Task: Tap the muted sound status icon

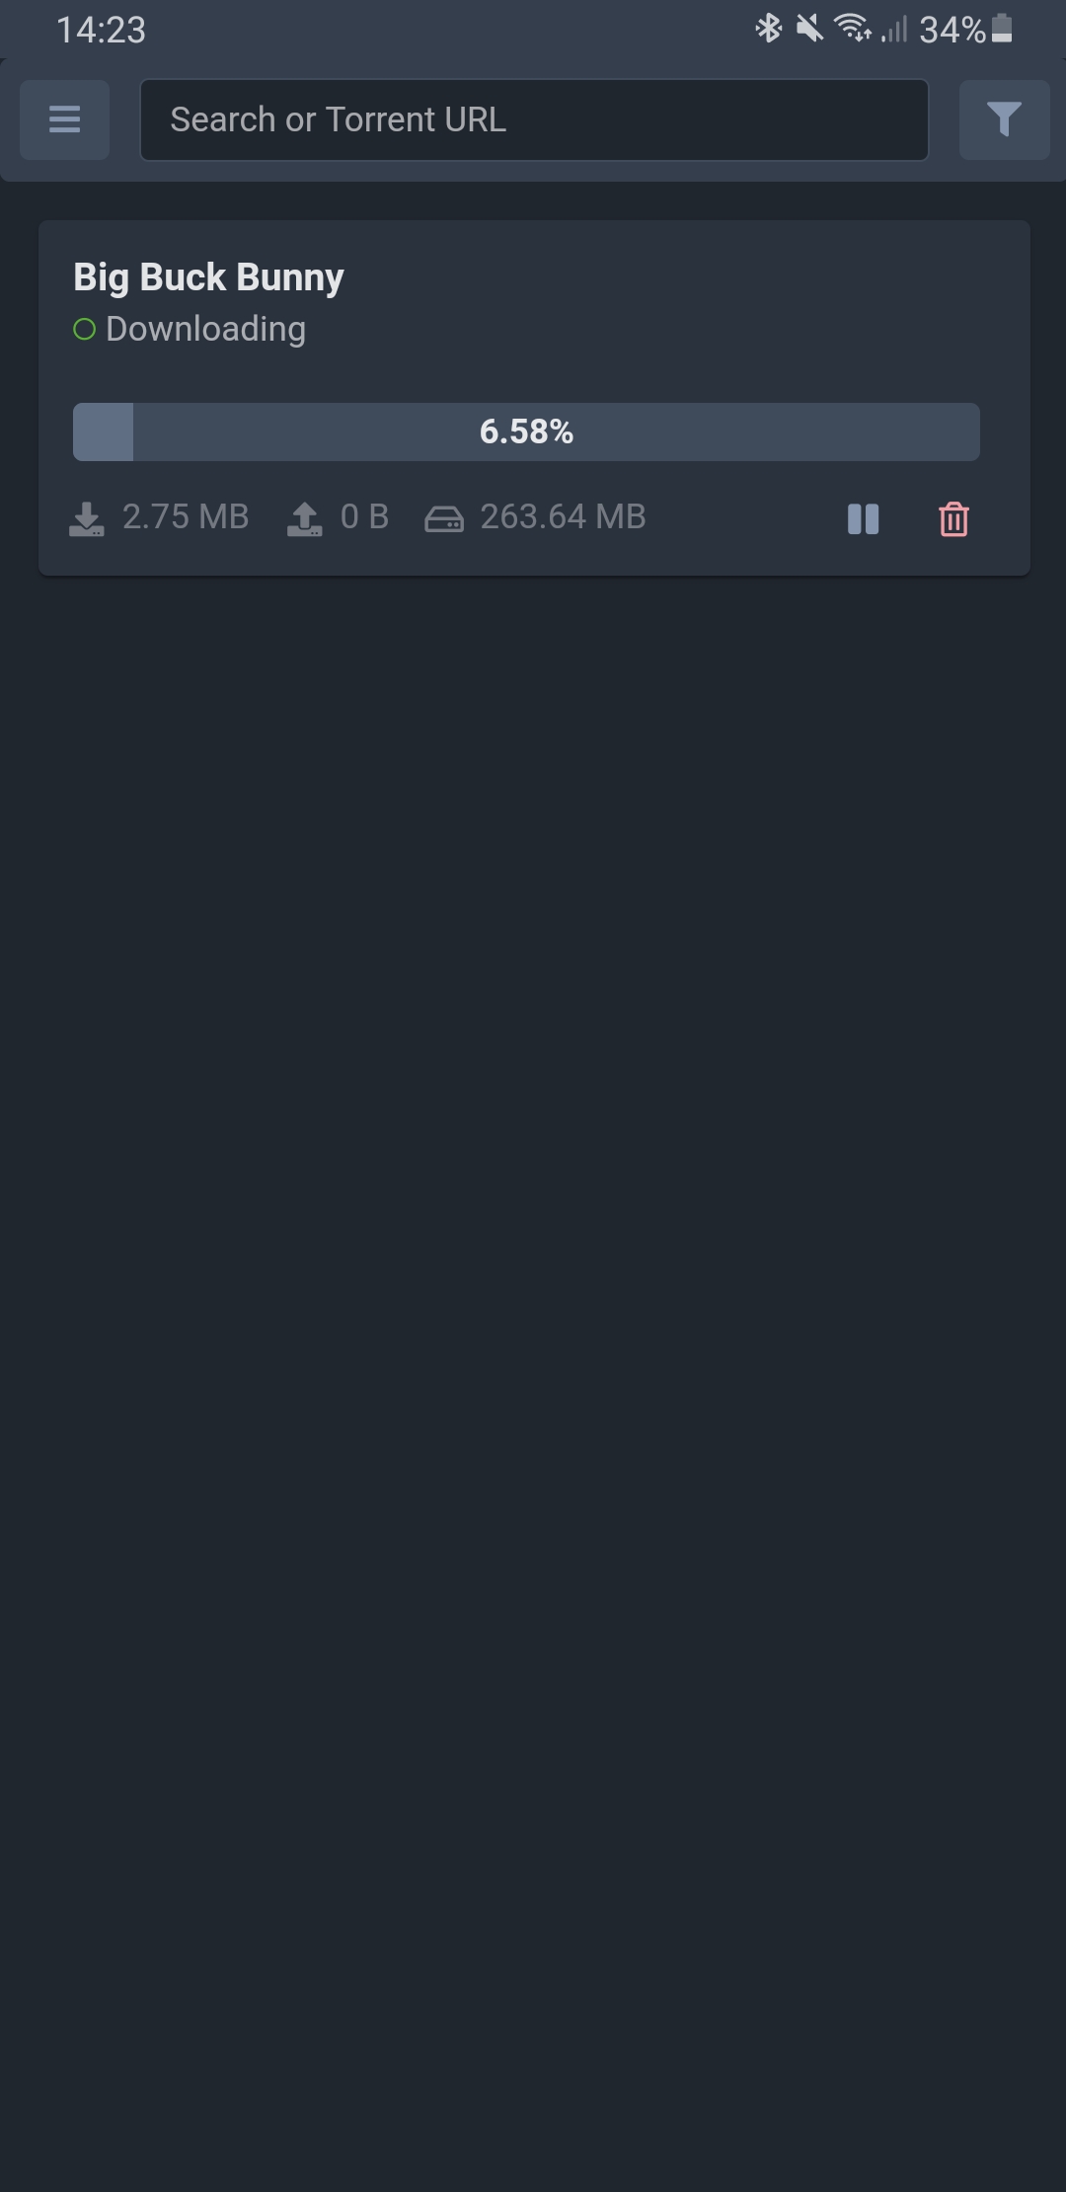Action: coord(809,29)
